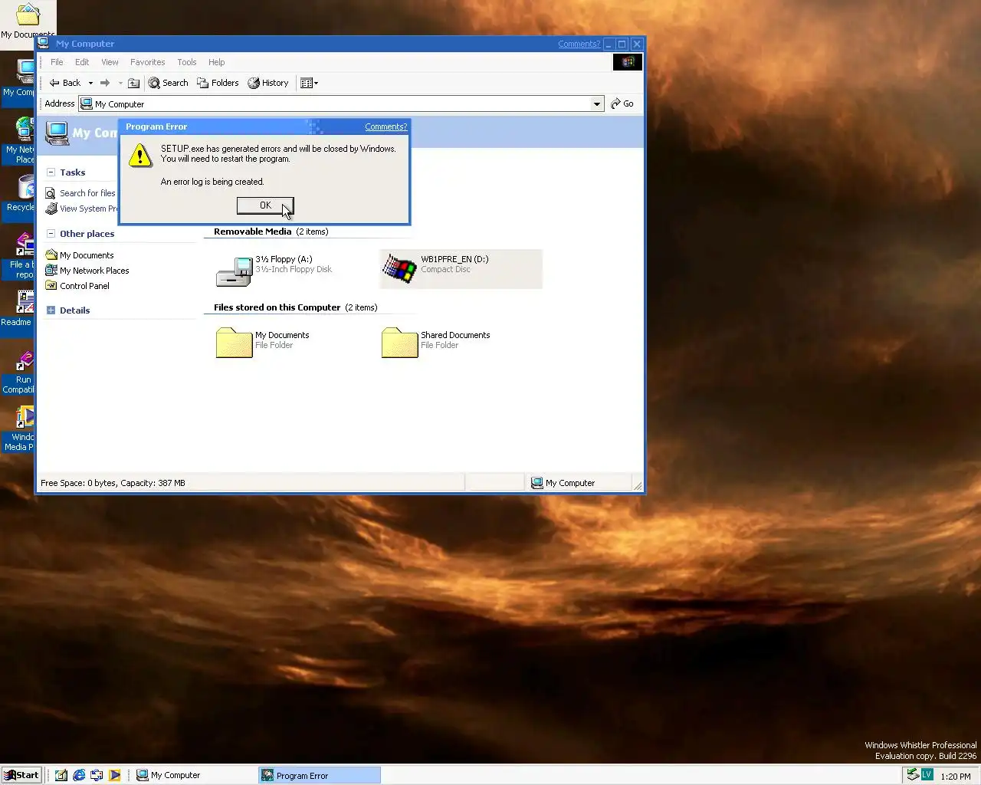Select the Run Compatibility desktop icon
The height and width of the screenshot is (785, 981).
[x=19, y=371]
